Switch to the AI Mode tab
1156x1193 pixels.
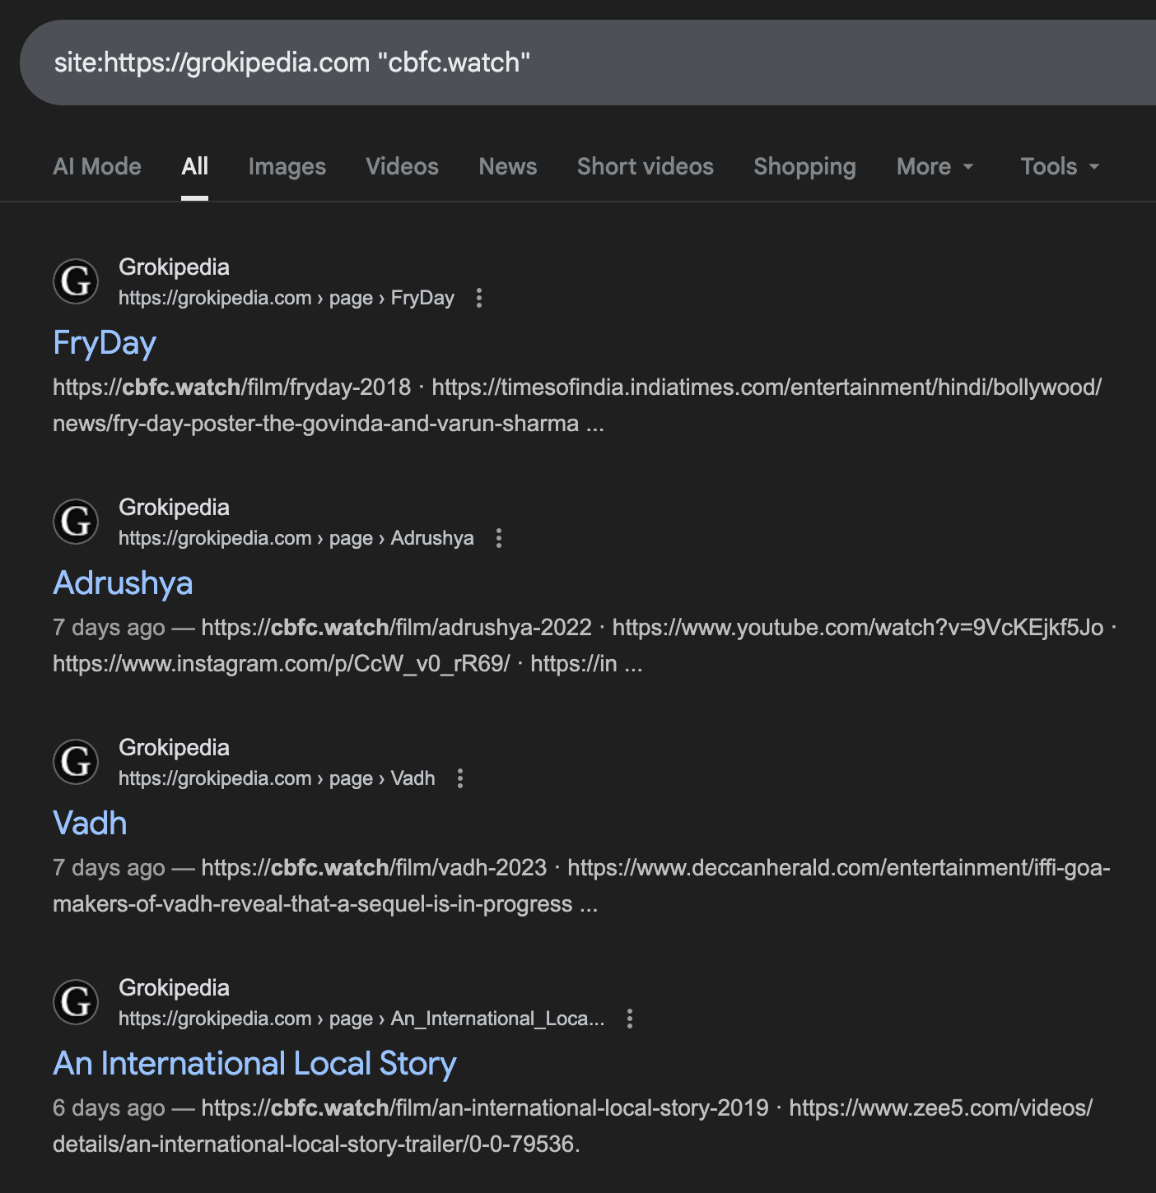tap(97, 167)
